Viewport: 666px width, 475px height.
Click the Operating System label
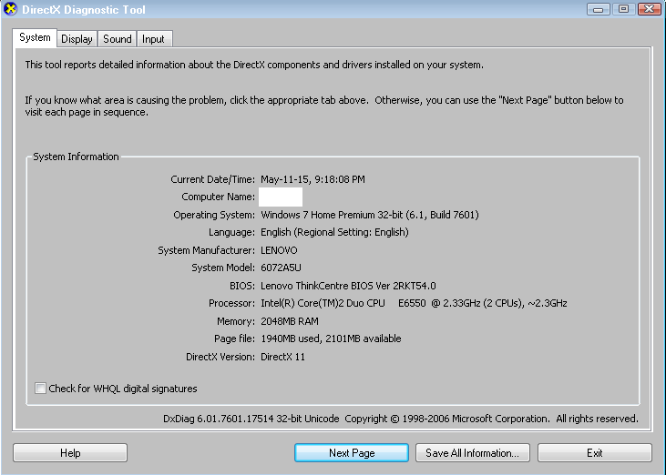click(x=213, y=215)
